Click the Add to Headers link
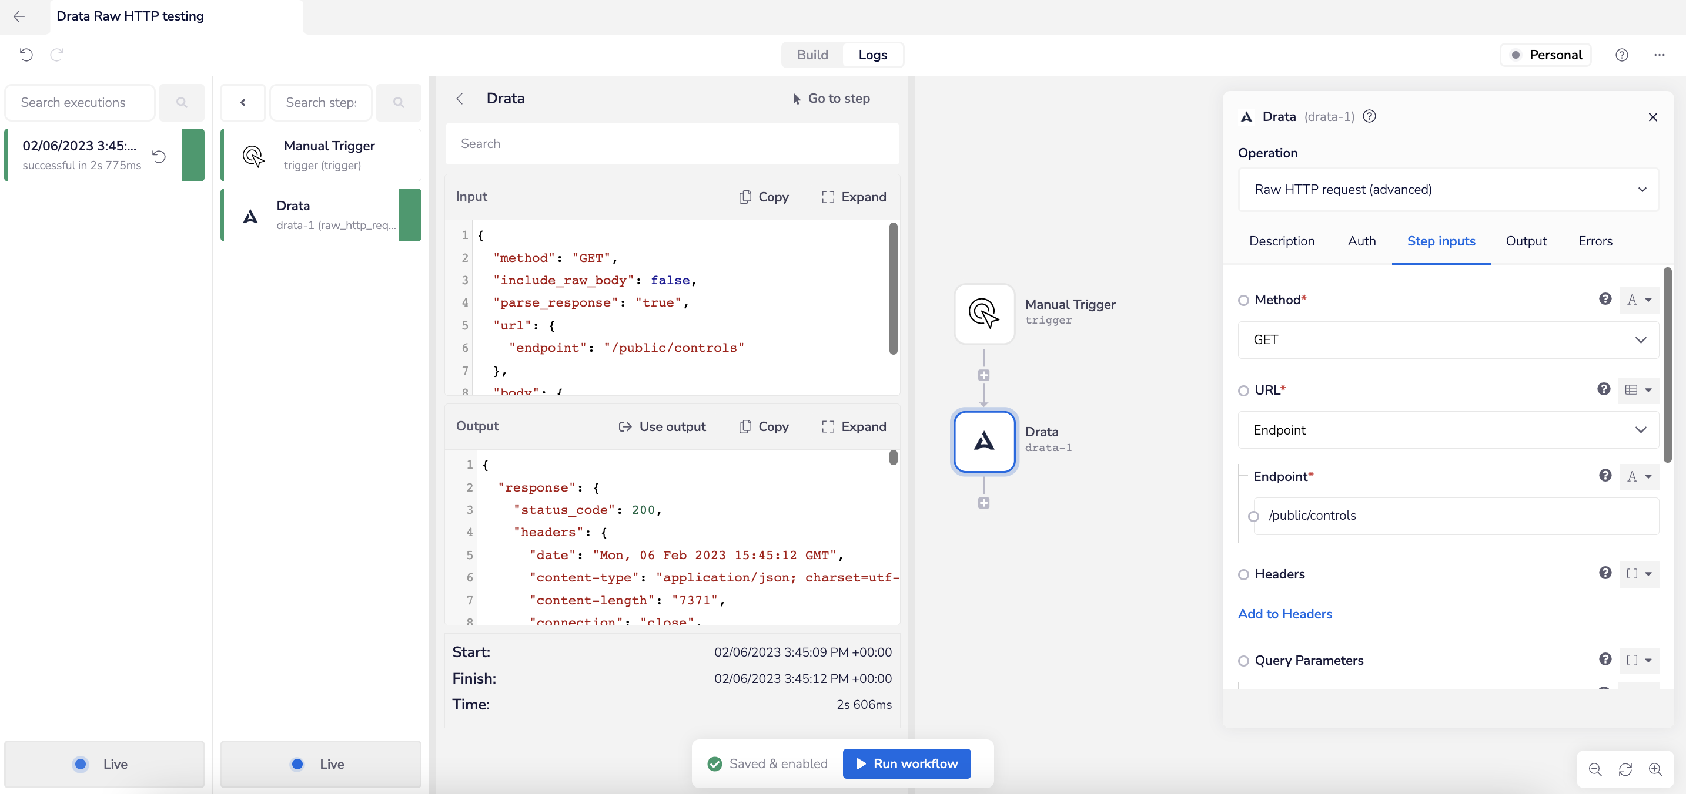Screen dimensions: 1686x794 [1285, 614]
